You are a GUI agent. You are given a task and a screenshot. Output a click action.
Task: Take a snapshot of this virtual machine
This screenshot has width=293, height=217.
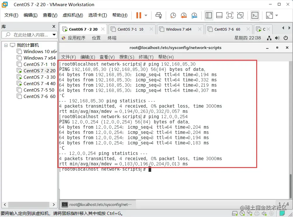(x=173, y=15)
